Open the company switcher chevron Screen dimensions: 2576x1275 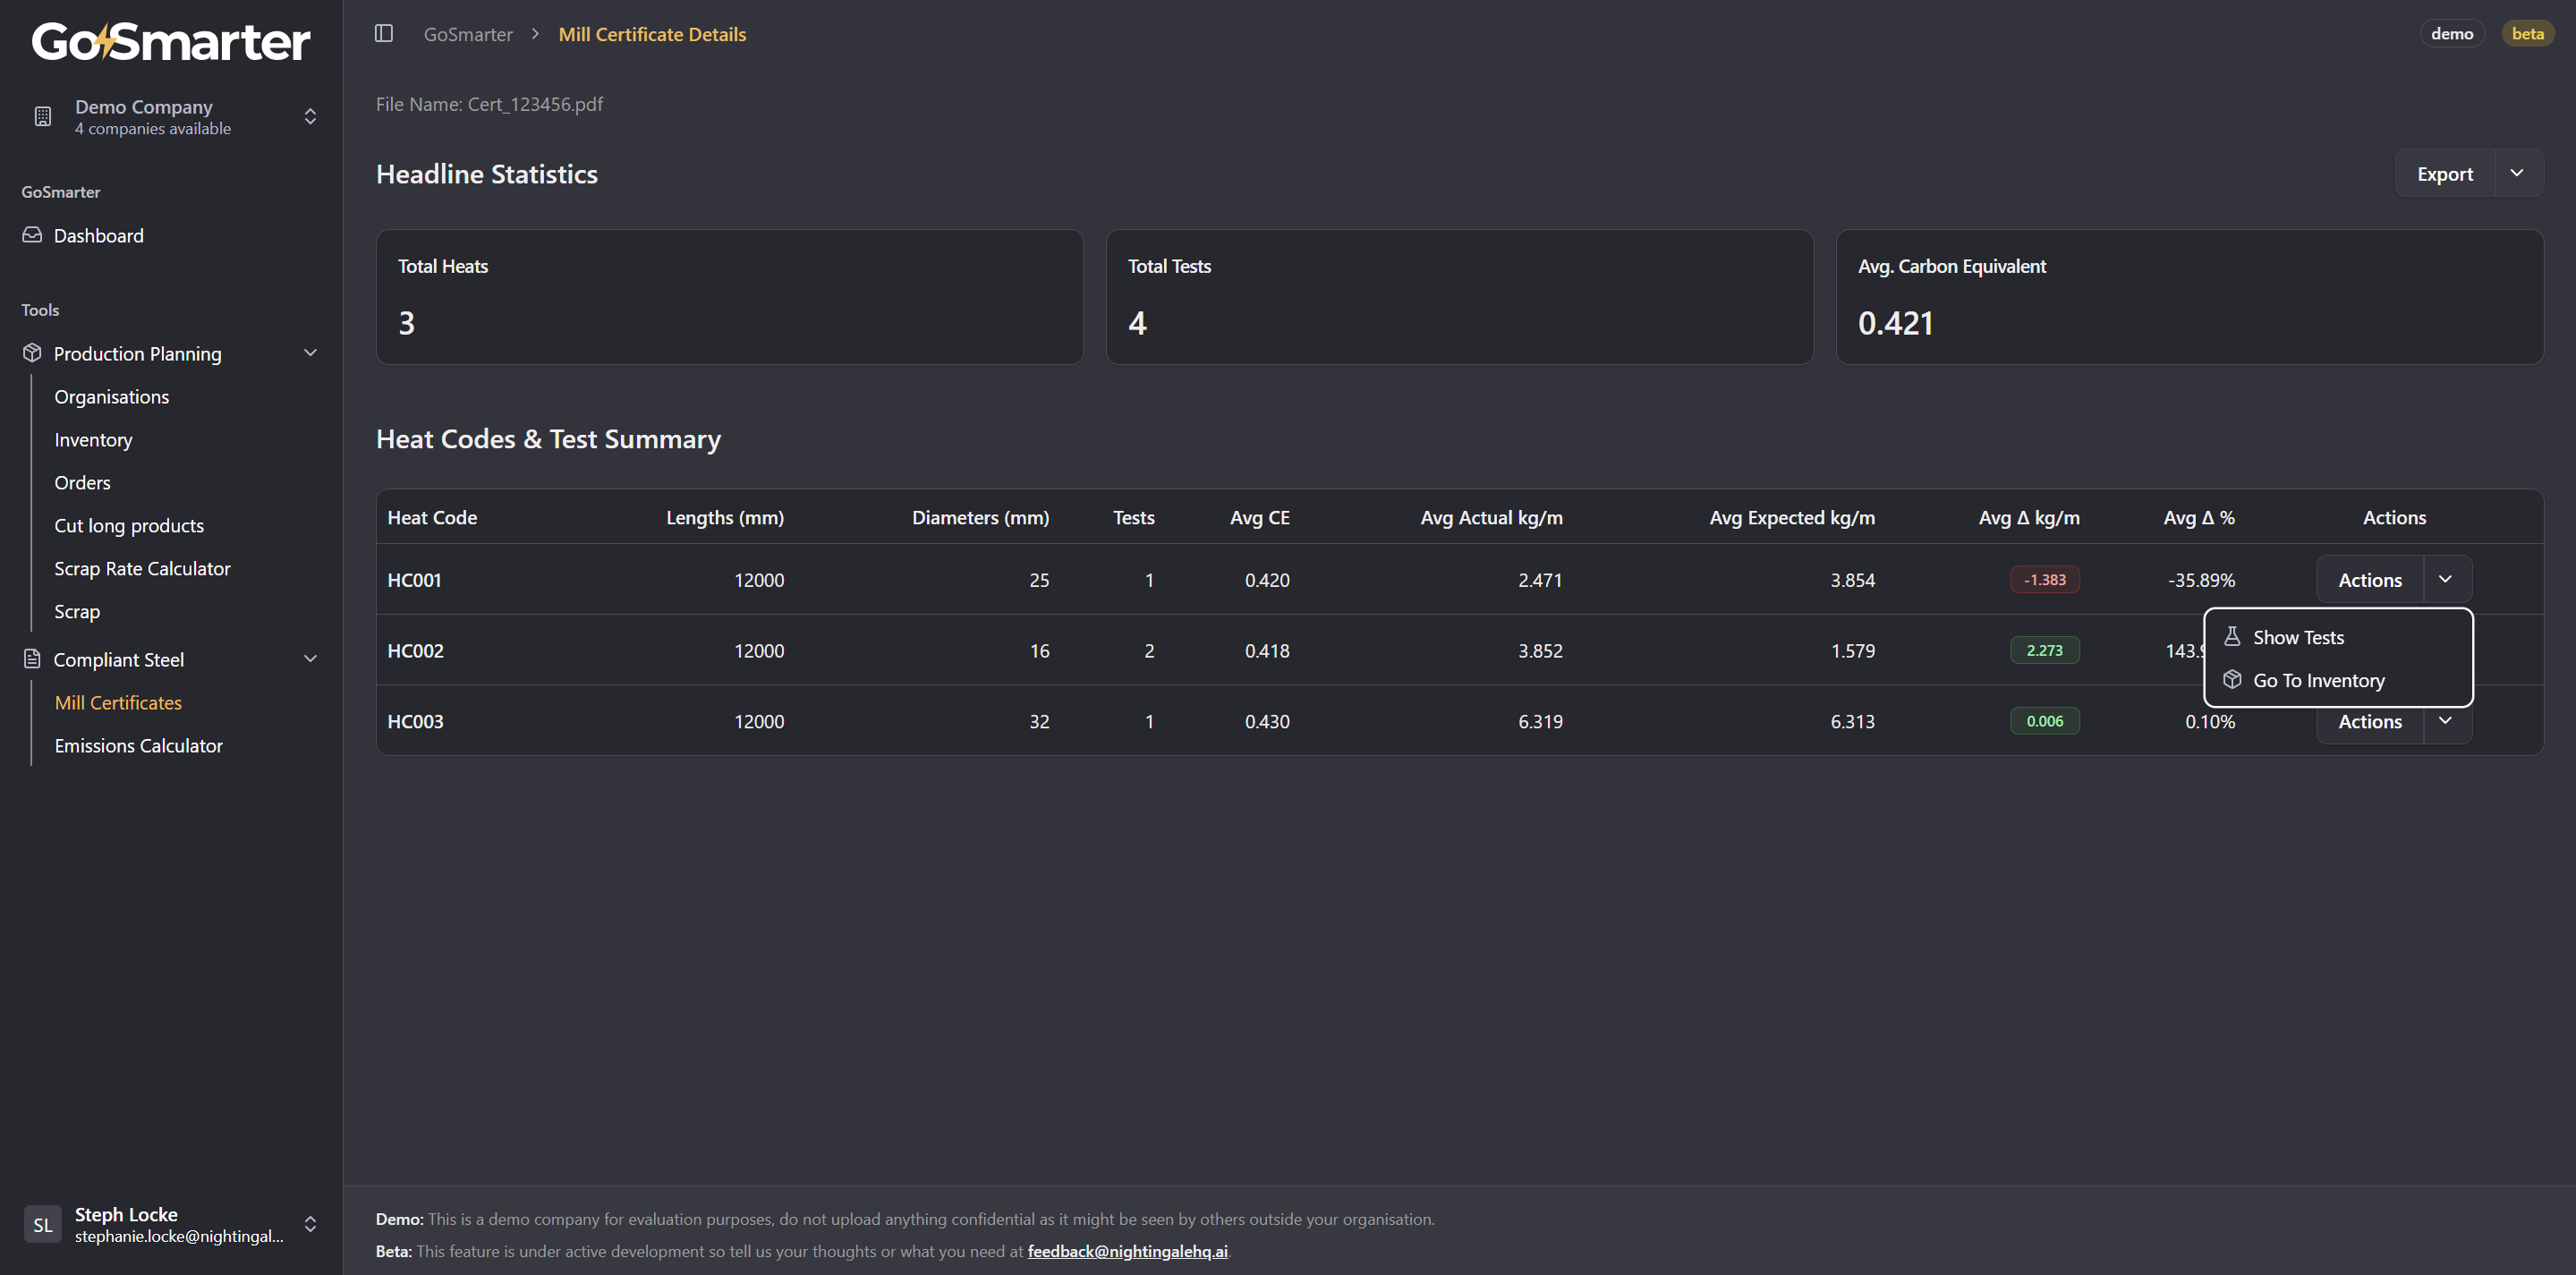310,116
